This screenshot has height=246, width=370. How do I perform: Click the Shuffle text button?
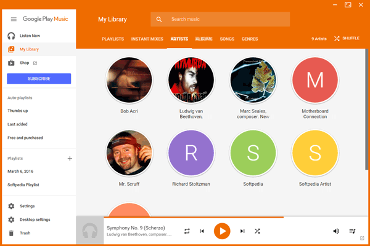click(351, 38)
